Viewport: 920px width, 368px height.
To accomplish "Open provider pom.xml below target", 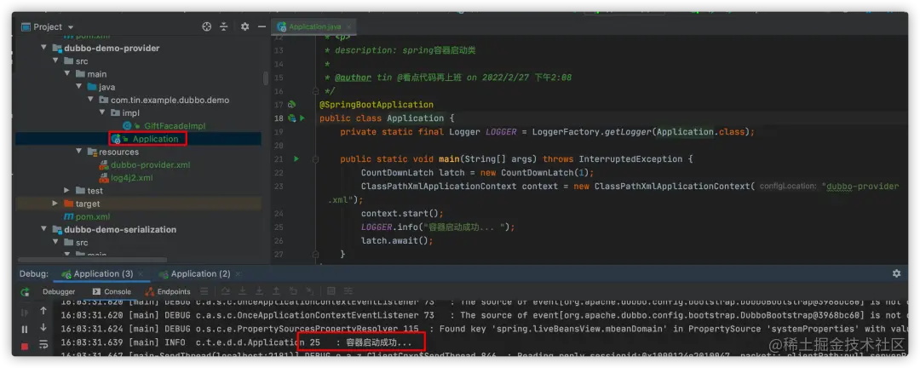I will (x=93, y=216).
